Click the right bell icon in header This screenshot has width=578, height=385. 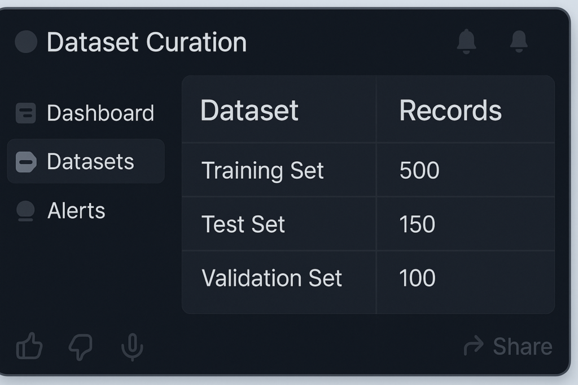[518, 42]
